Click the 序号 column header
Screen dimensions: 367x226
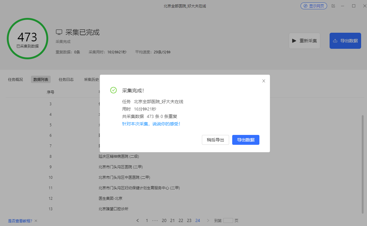click(50, 92)
